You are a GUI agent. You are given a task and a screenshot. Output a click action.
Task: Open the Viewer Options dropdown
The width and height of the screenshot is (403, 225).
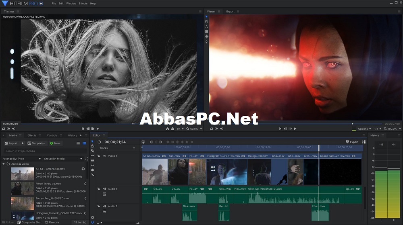[364, 129]
